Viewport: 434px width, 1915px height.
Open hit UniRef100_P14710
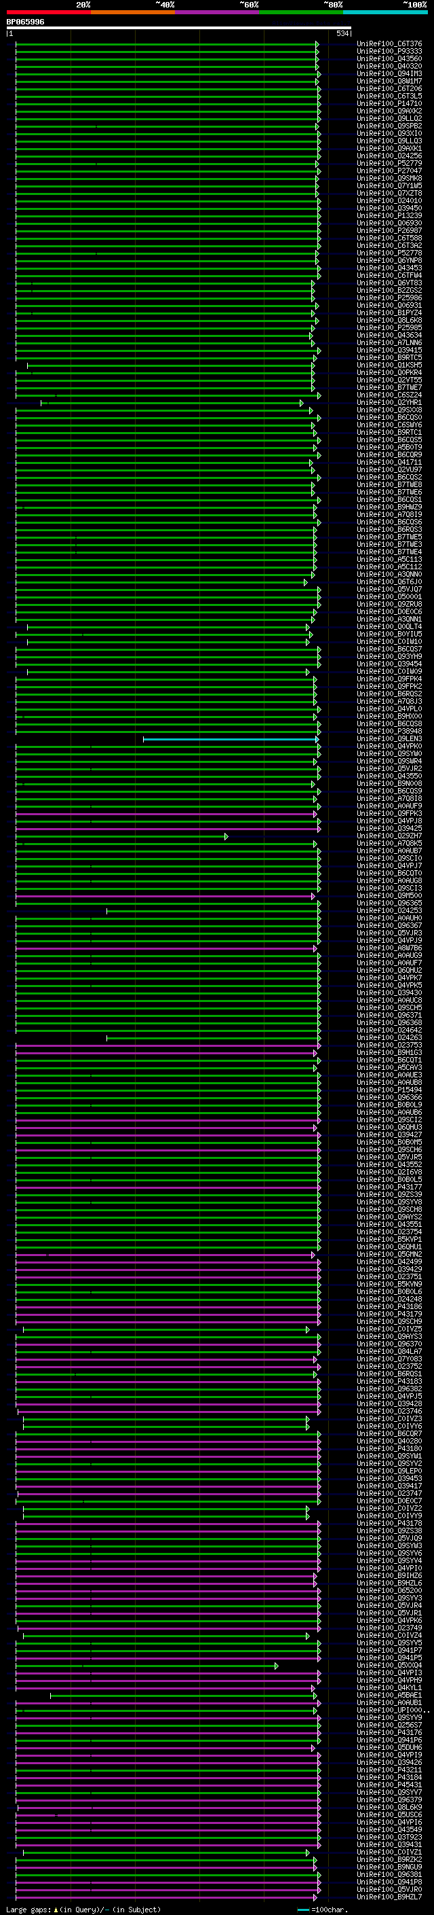click(x=389, y=103)
